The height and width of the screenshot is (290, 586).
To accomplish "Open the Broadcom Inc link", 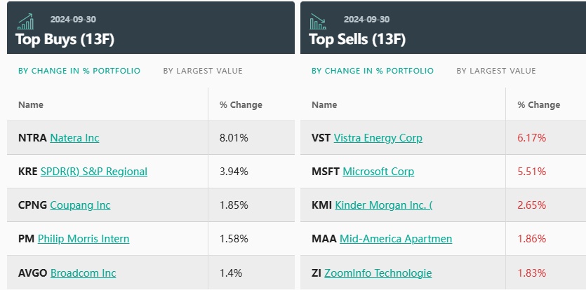I will tap(83, 272).
